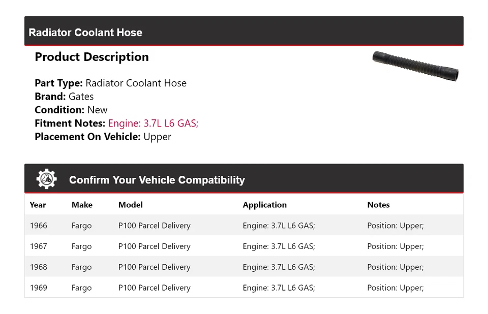Image resolution: width=488 pixels, height=314 pixels.
Task: Click the 1968 year row cell
Action: click(39, 267)
